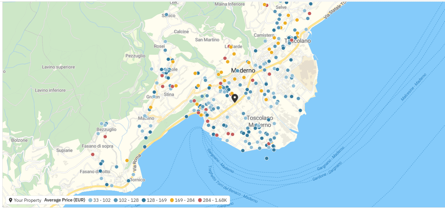Click the Lavino superiore label
445x211 pixels.
(58, 67)
